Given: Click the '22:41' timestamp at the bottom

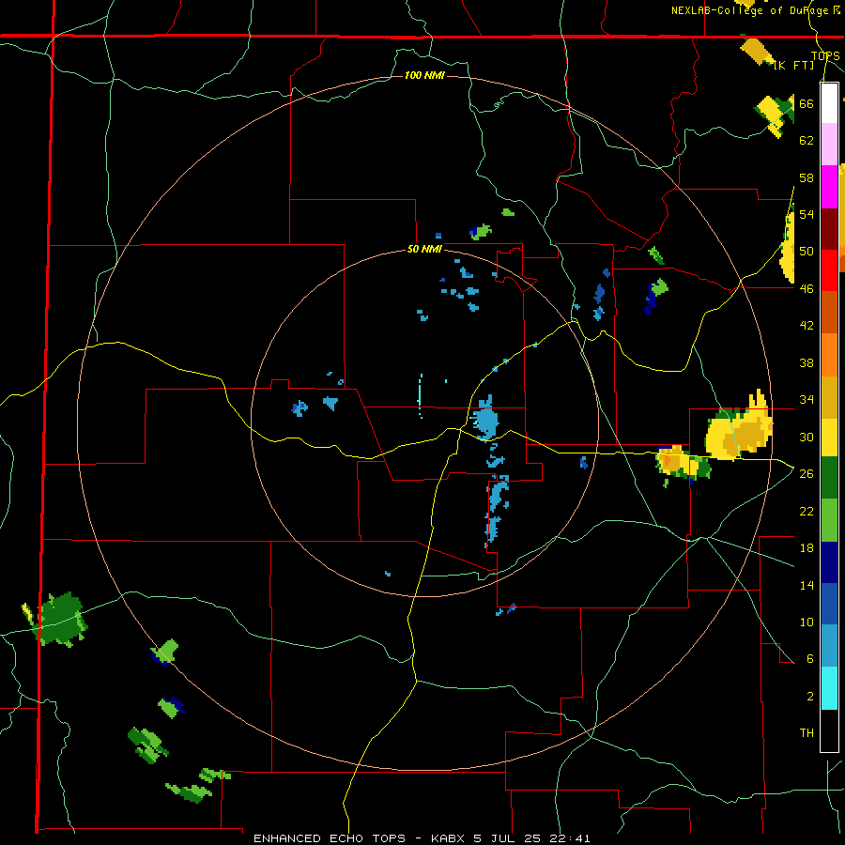Looking at the screenshot, I should click(570, 838).
